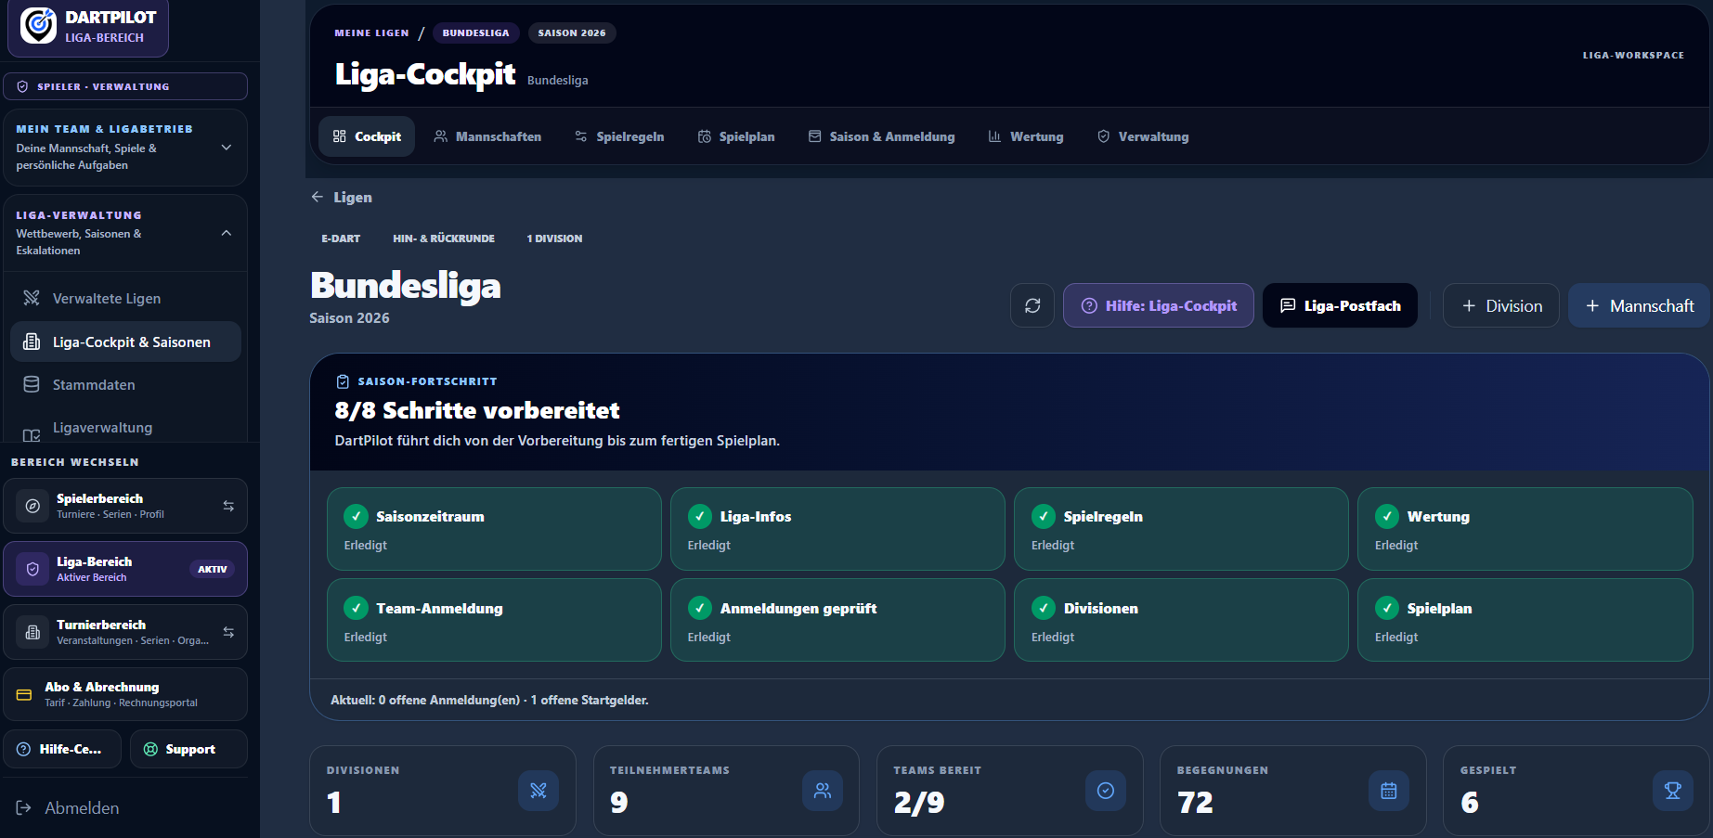The height and width of the screenshot is (838, 1713).
Task: Open the Saison & Anmeldung tab
Action: pos(881,136)
